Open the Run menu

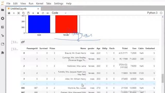(31, 3)
